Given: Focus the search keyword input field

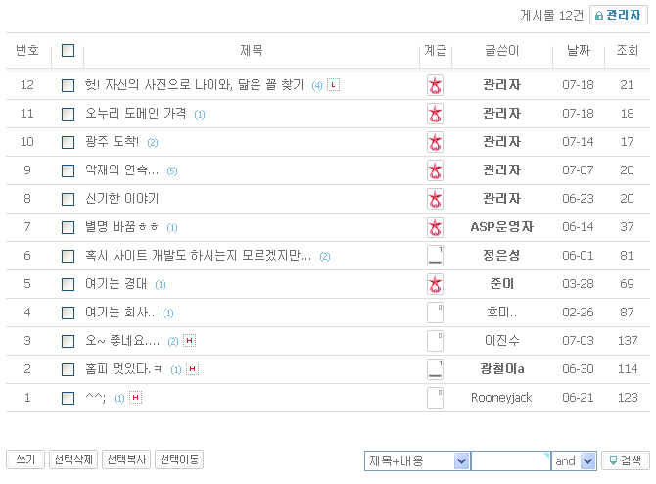Looking at the screenshot, I should [511, 460].
